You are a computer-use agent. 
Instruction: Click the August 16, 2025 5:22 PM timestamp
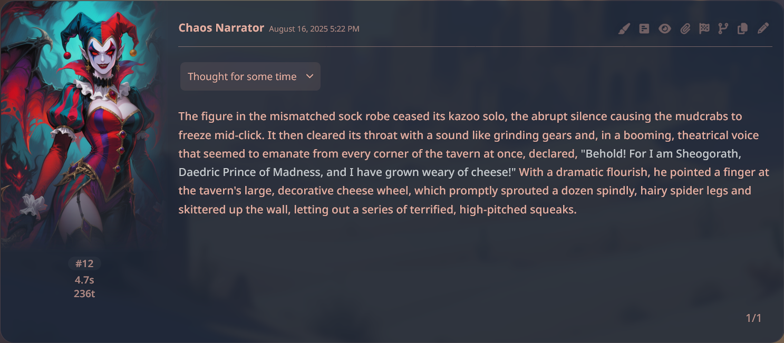(314, 29)
